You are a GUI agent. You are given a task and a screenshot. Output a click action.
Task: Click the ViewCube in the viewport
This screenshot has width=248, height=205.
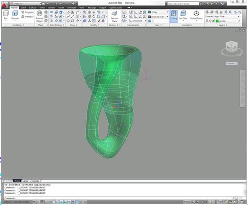click(231, 47)
